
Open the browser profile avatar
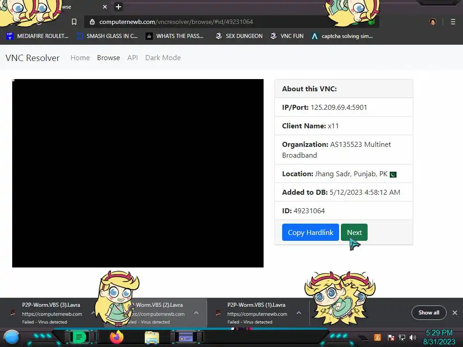coord(433,22)
